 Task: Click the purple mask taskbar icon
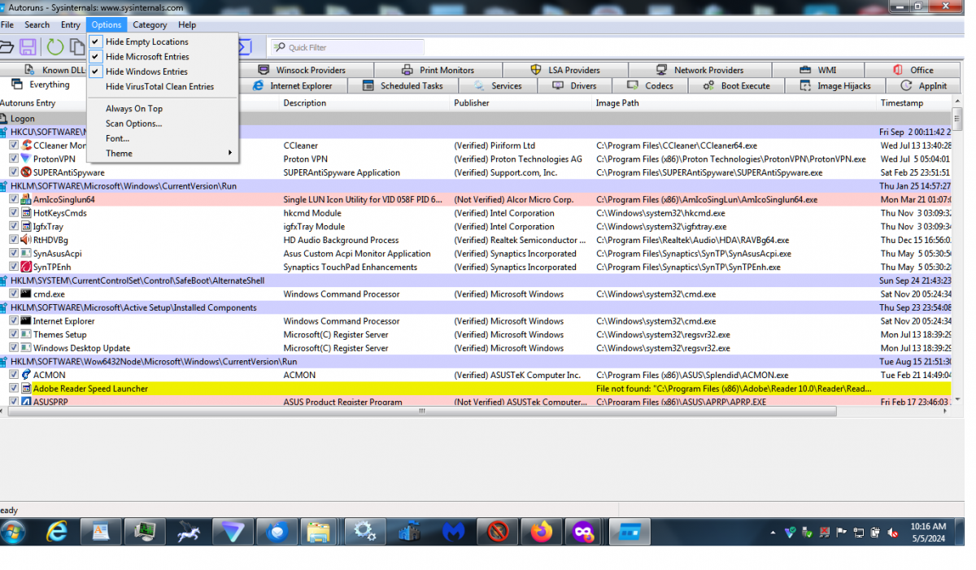tap(584, 532)
